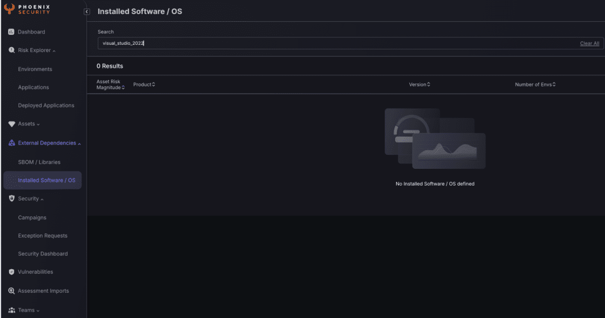Click the Vulnerabilities shield icon
The width and height of the screenshot is (605, 318).
(x=12, y=272)
